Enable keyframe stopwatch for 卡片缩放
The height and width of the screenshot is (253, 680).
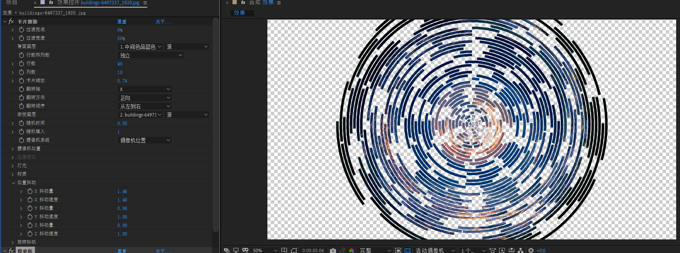point(21,81)
